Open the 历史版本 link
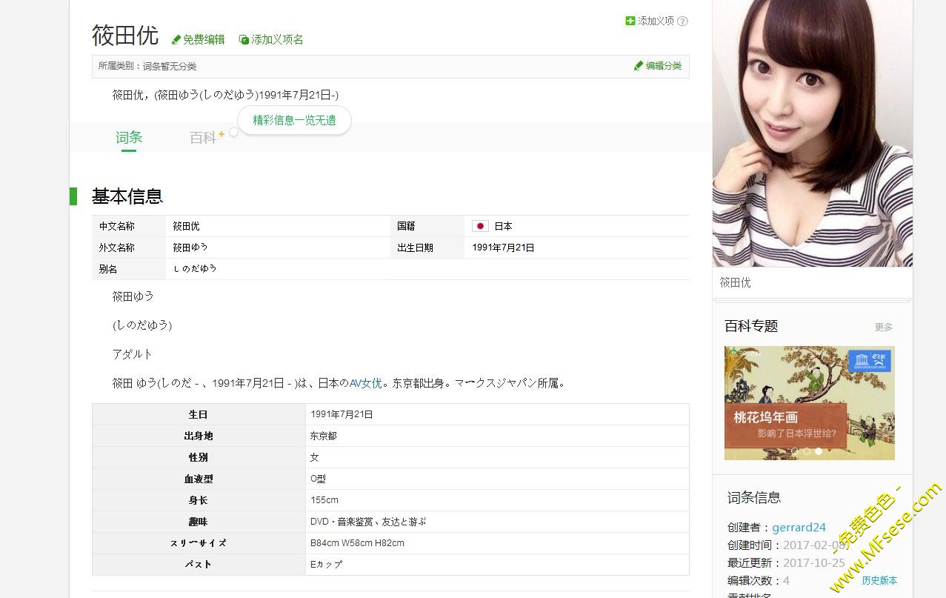This screenshot has width=946, height=598. (879, 580)
